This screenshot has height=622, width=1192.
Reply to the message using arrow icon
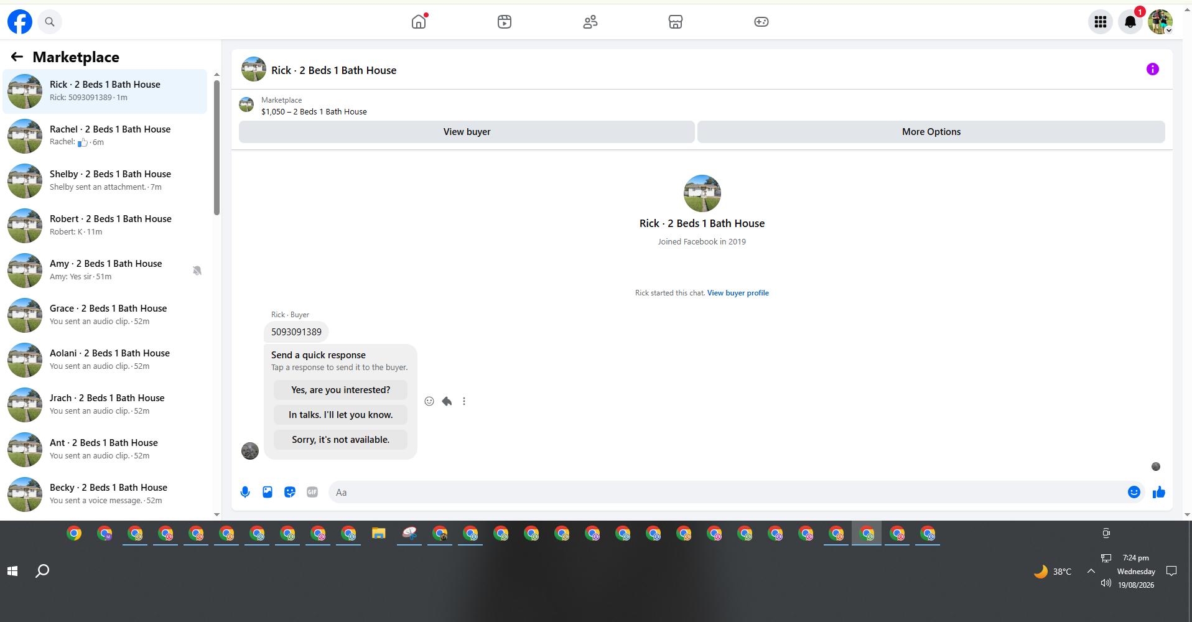tap(447, 401)
